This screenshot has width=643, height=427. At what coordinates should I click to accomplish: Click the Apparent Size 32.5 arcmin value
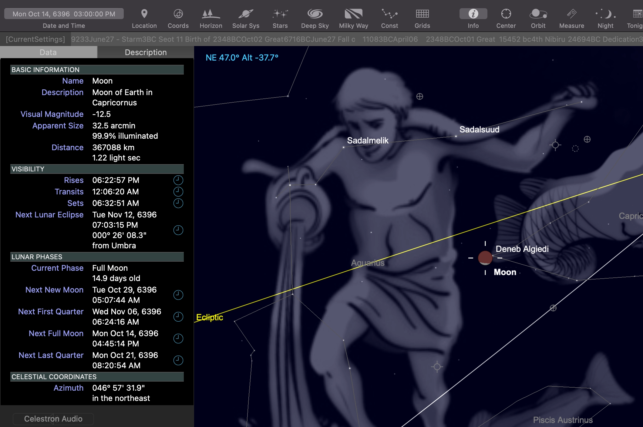pyautogui.click(x=114, y=126)
